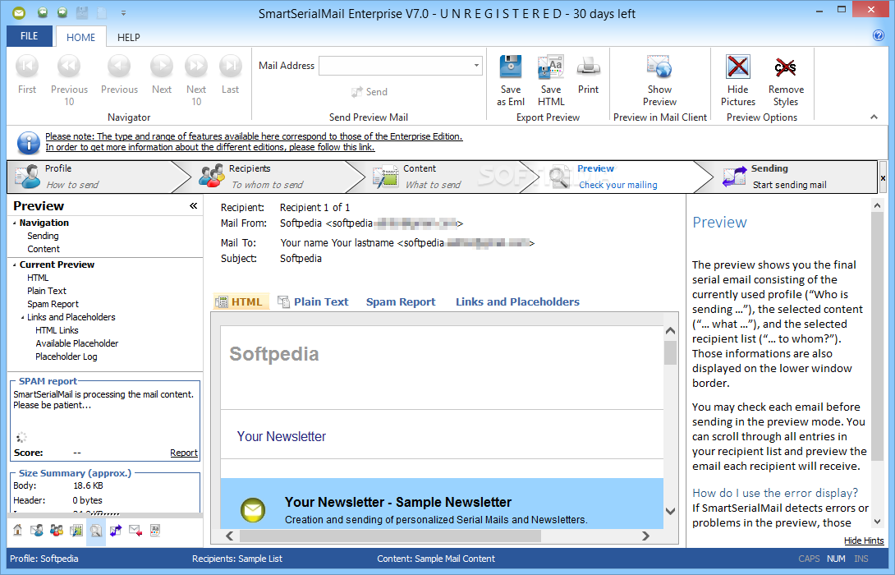Switch to the HTML preview tab
Image resolution: width=895 pixels, height=575 pixels.
240,302
